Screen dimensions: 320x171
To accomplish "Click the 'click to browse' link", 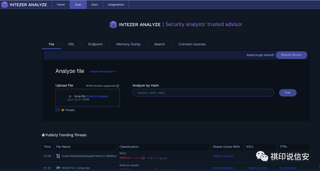I will (98, 96).
